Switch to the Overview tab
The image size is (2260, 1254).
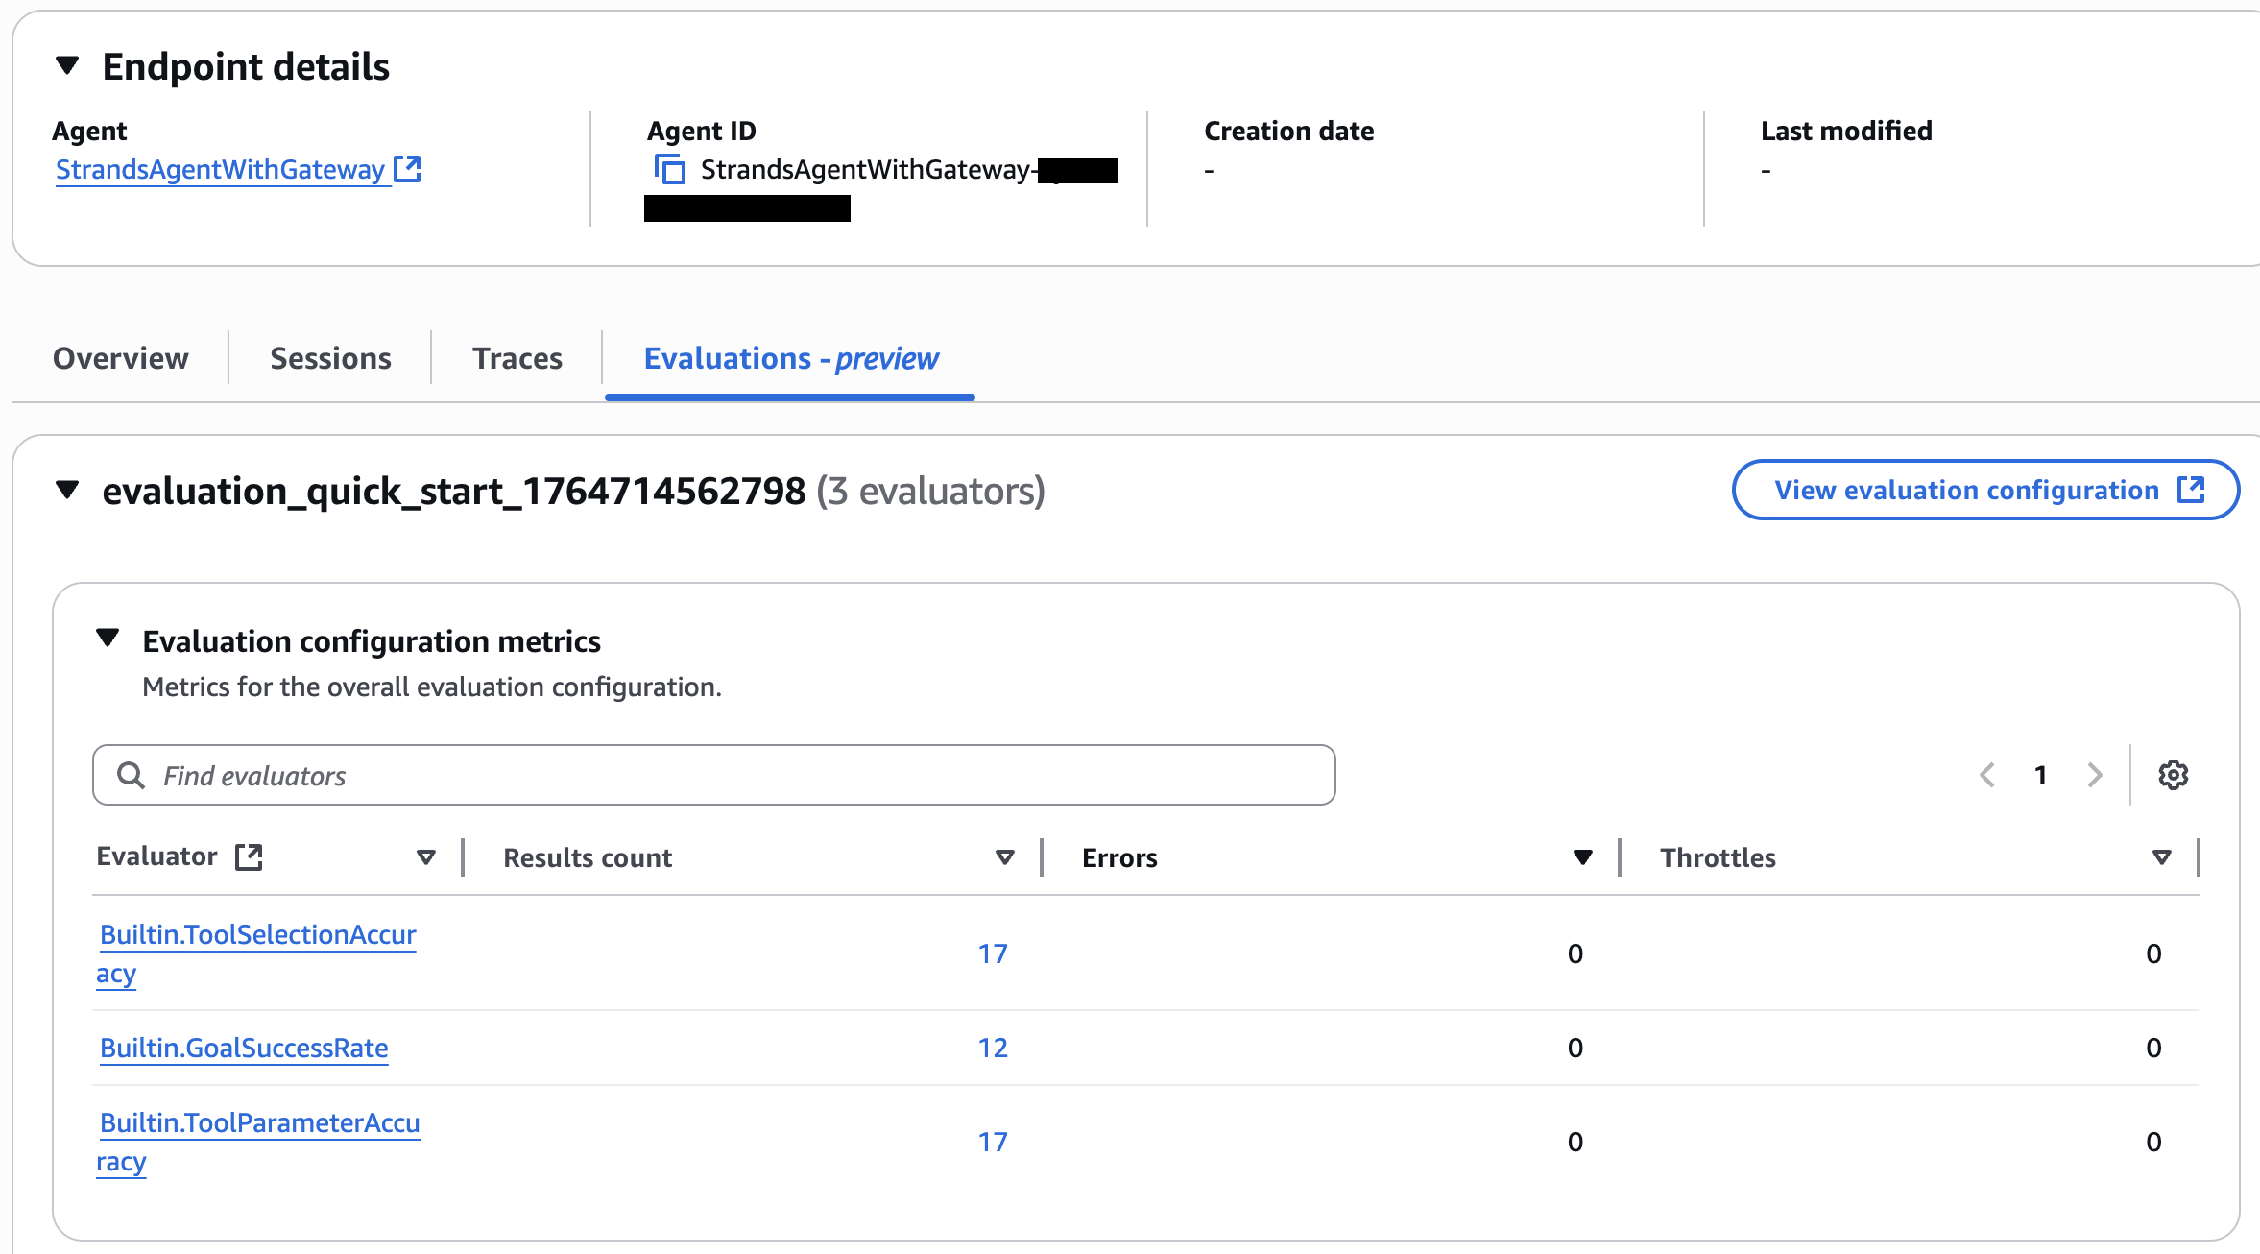(x=121, y=358)
